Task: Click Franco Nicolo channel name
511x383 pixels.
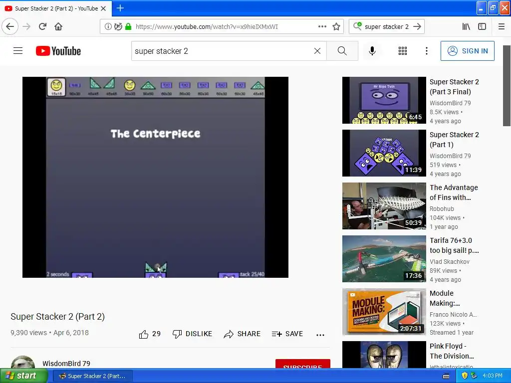Action: 453,314
